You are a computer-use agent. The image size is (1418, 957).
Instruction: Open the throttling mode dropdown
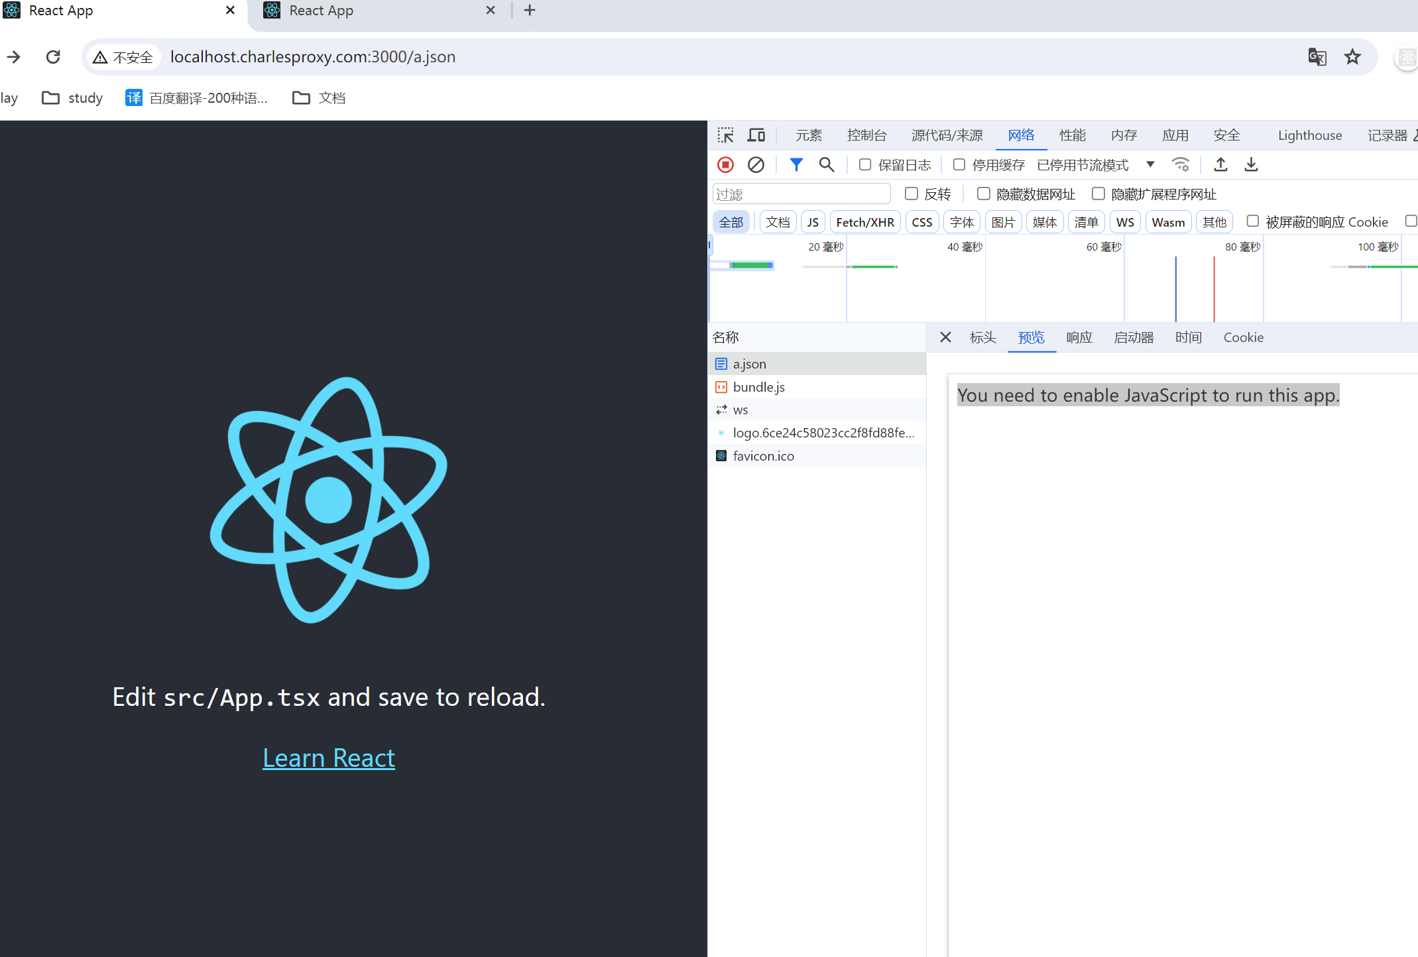(x=1096, y=164)
